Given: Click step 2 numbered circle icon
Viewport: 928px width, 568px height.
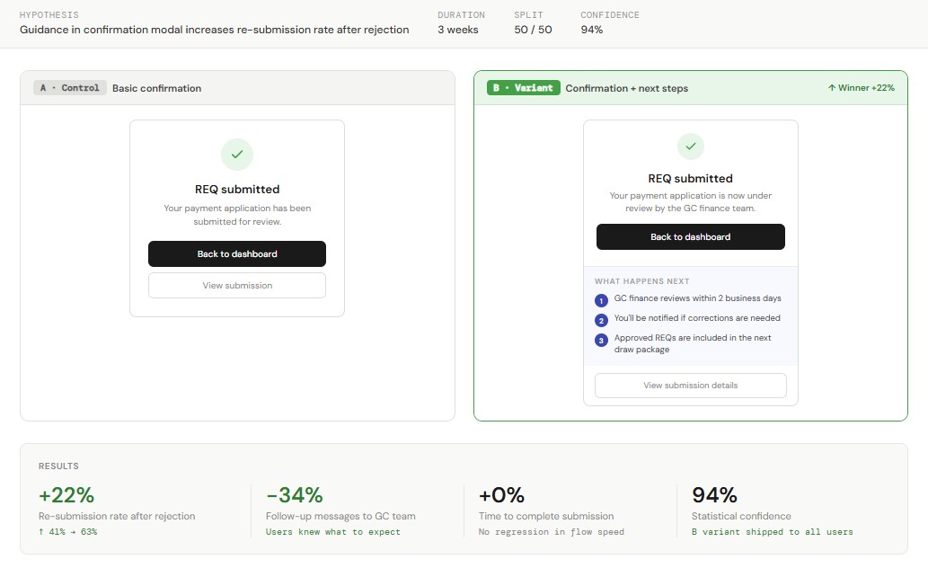Looking at the screenshot, I should point(602,320).
